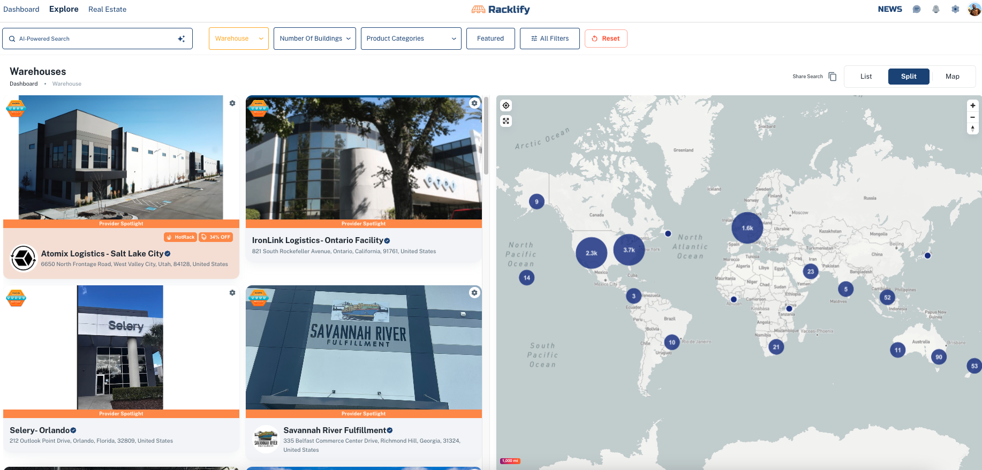Click the 3 cluster near Venezuela
Viewport: 982px width, 470px height.
[634, 296]
